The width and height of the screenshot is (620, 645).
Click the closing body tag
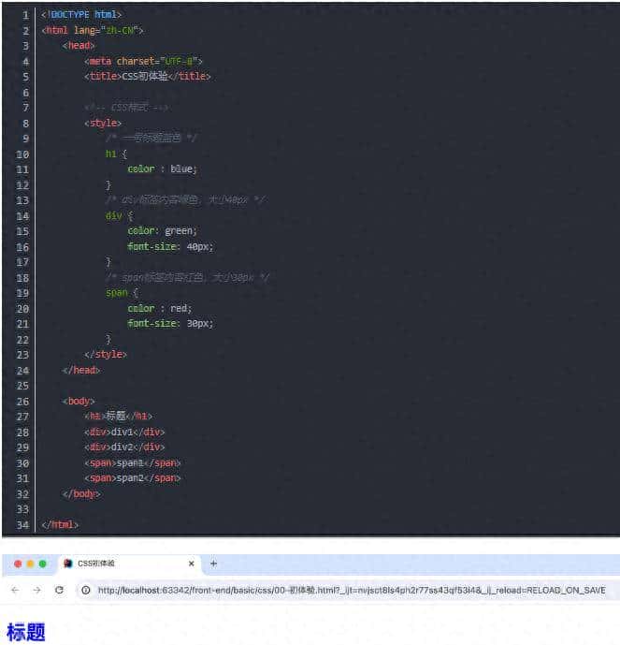81,493
